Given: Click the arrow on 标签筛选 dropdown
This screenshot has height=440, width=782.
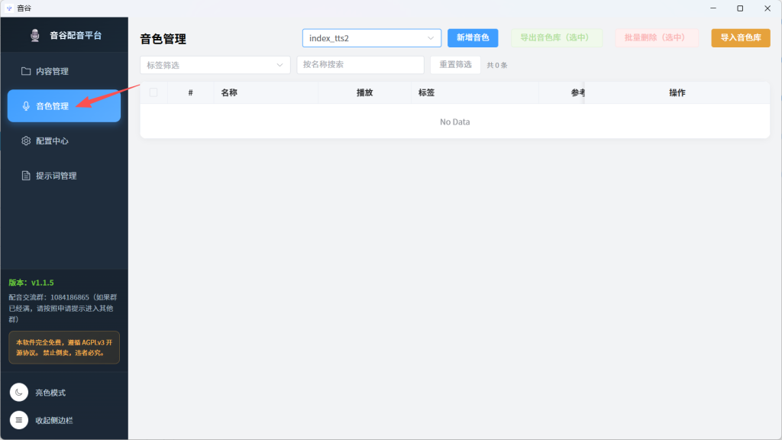Looking at the screenshot, I should click(x=280, y=65).
